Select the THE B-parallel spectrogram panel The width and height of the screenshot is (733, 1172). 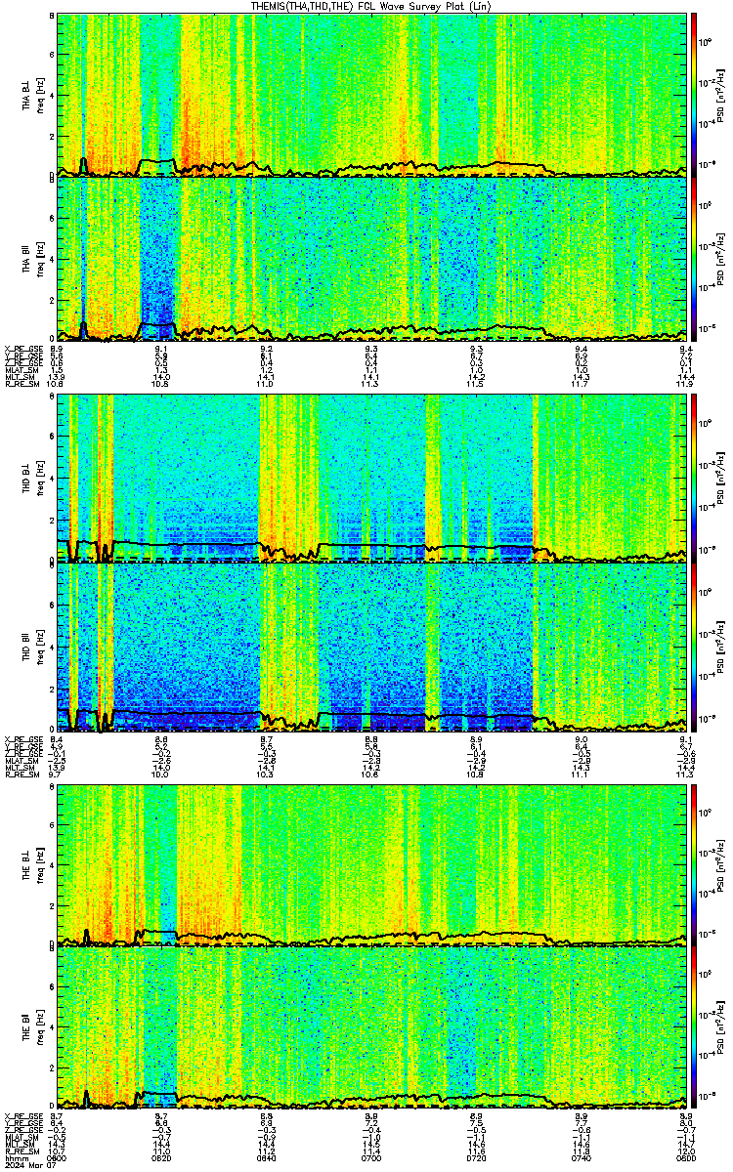[372, 1026]
